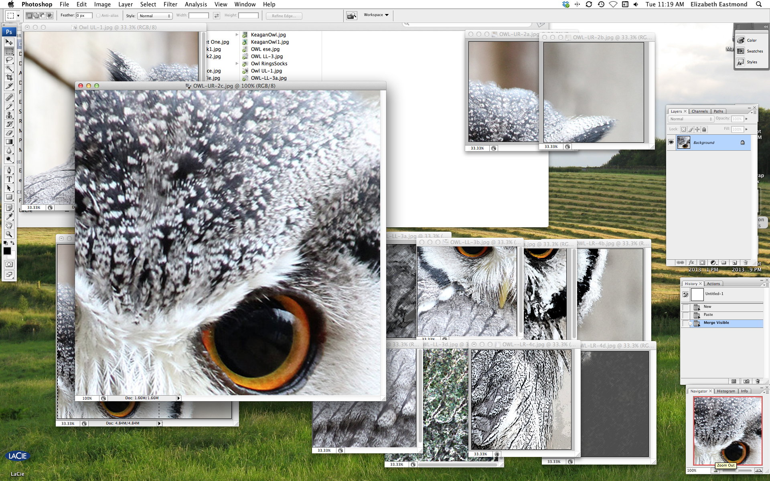This screenshot has width=770, height=481.
Task: Select the Type tool
Action: (9, 179)
